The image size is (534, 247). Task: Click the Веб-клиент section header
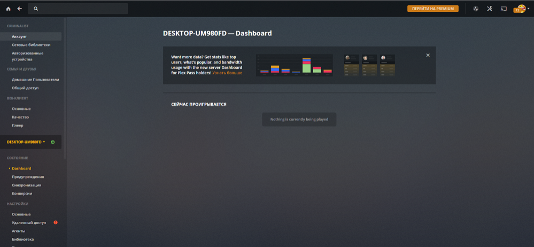click(17, 98)
